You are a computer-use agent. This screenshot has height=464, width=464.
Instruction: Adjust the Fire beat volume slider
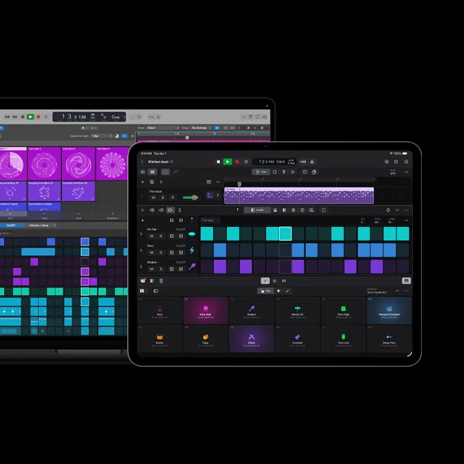coord(191,198)
